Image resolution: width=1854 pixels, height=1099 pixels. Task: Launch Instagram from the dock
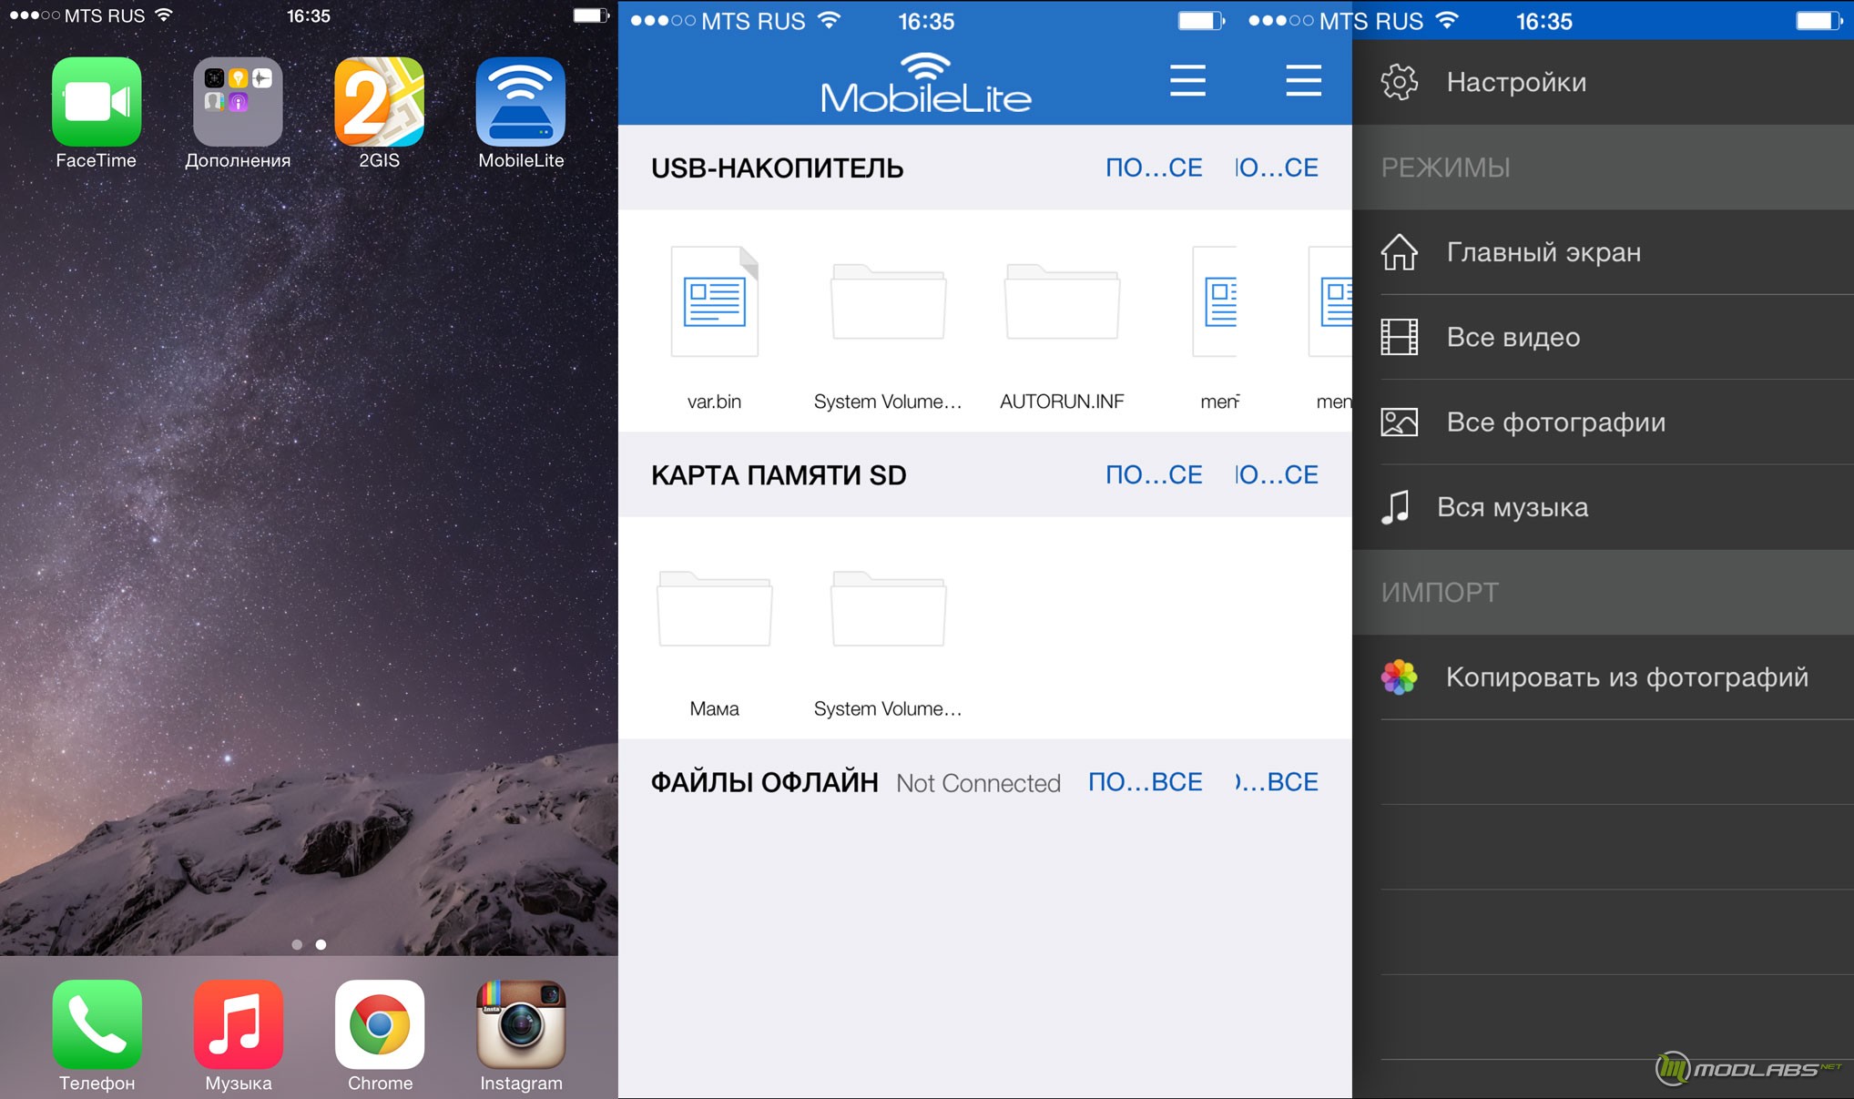point(521,1023)
